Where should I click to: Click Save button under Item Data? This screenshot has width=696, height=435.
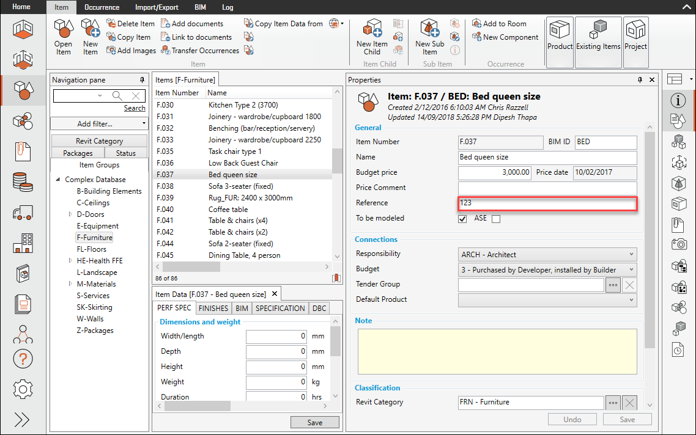[x=314, y=422]
